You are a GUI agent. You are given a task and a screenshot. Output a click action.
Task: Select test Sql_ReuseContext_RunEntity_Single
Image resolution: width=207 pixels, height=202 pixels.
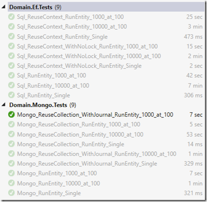tap(62, 36)
